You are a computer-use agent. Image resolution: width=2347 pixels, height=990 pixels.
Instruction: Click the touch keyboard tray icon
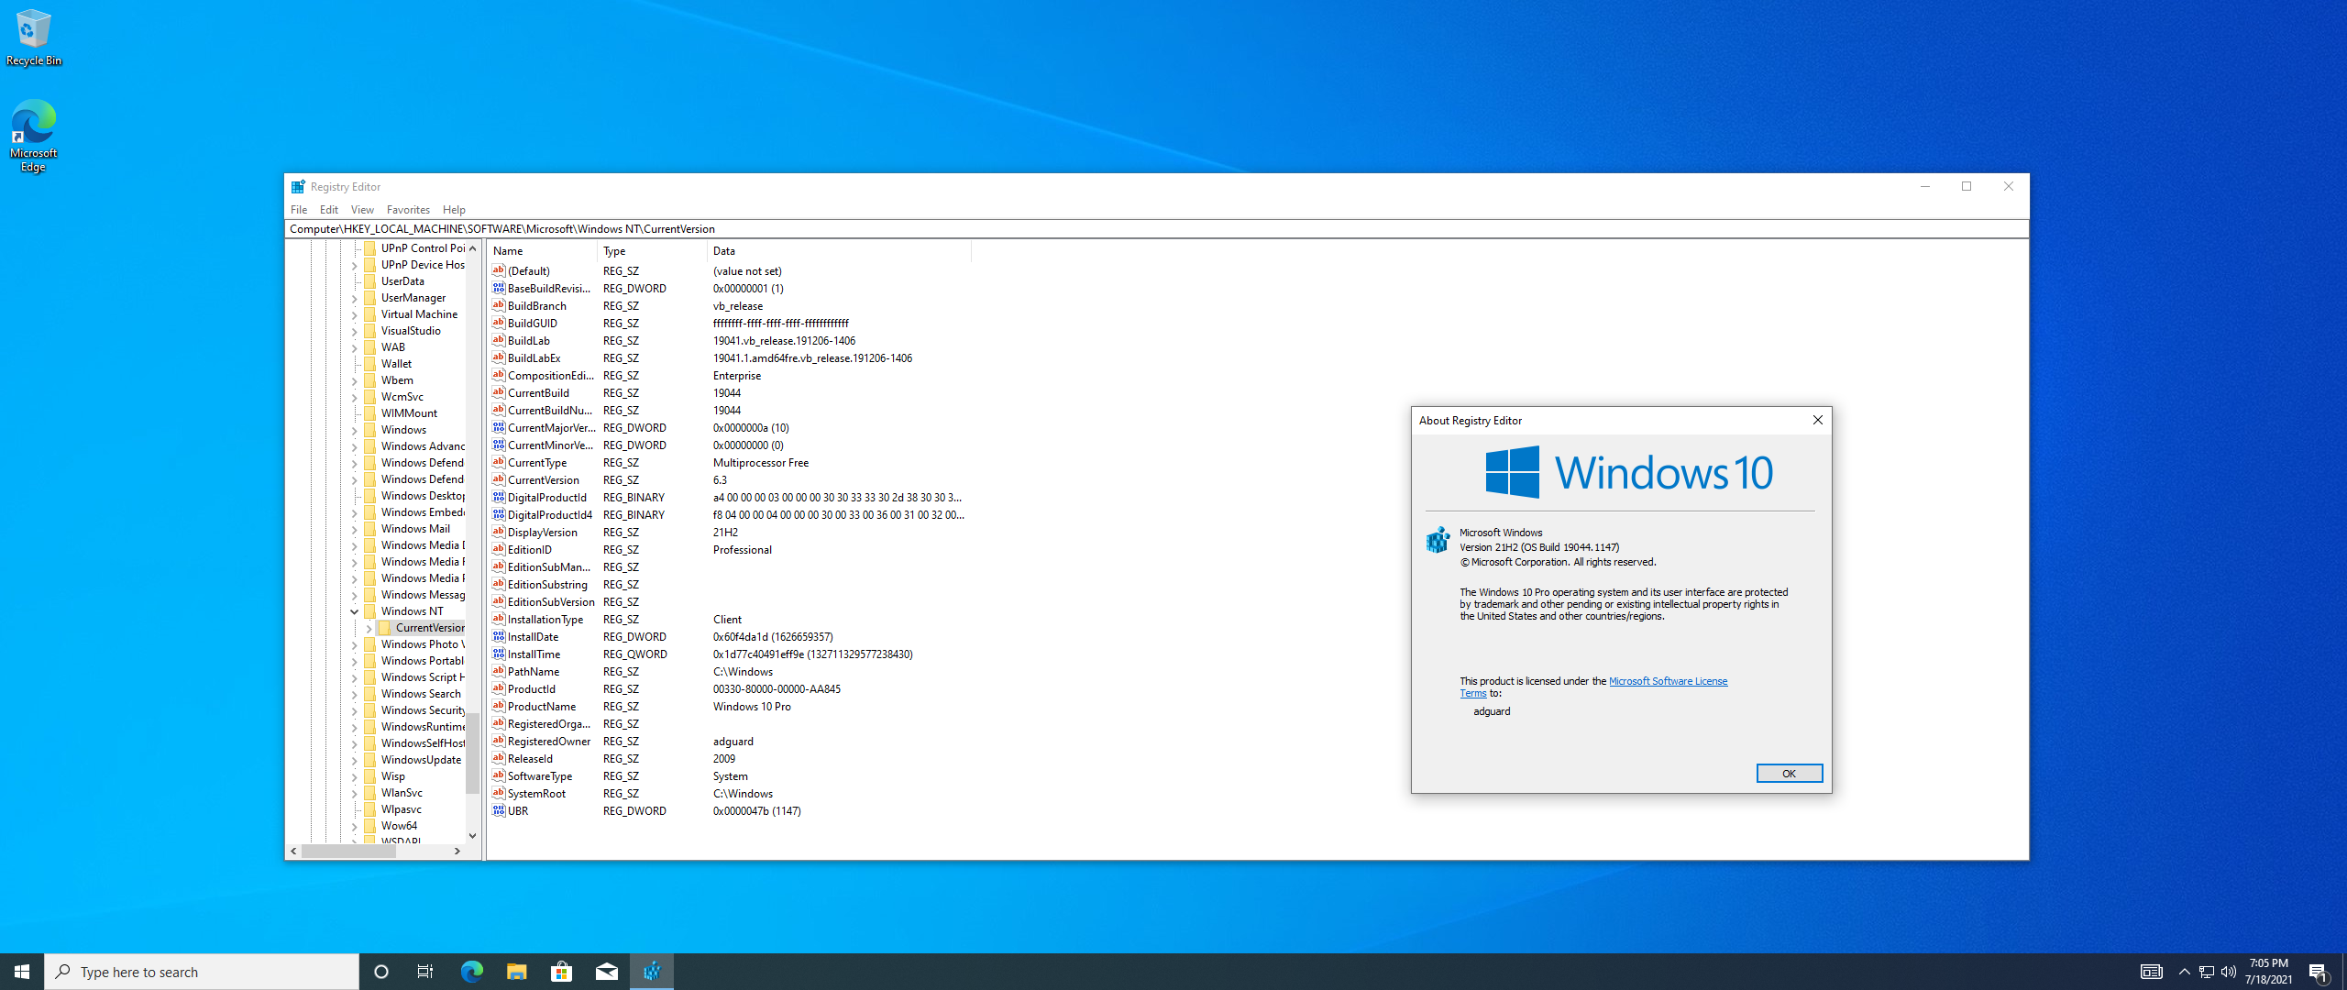2152,972
